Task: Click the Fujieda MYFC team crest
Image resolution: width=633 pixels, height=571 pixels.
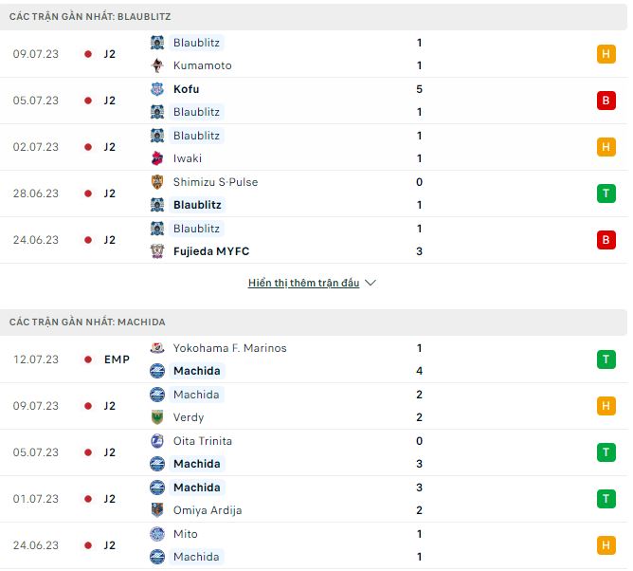Action: coord(157,251)
